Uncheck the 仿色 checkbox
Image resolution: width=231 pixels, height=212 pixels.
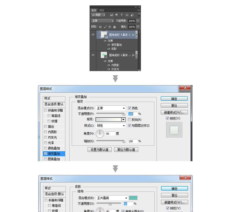pos(129,108)
